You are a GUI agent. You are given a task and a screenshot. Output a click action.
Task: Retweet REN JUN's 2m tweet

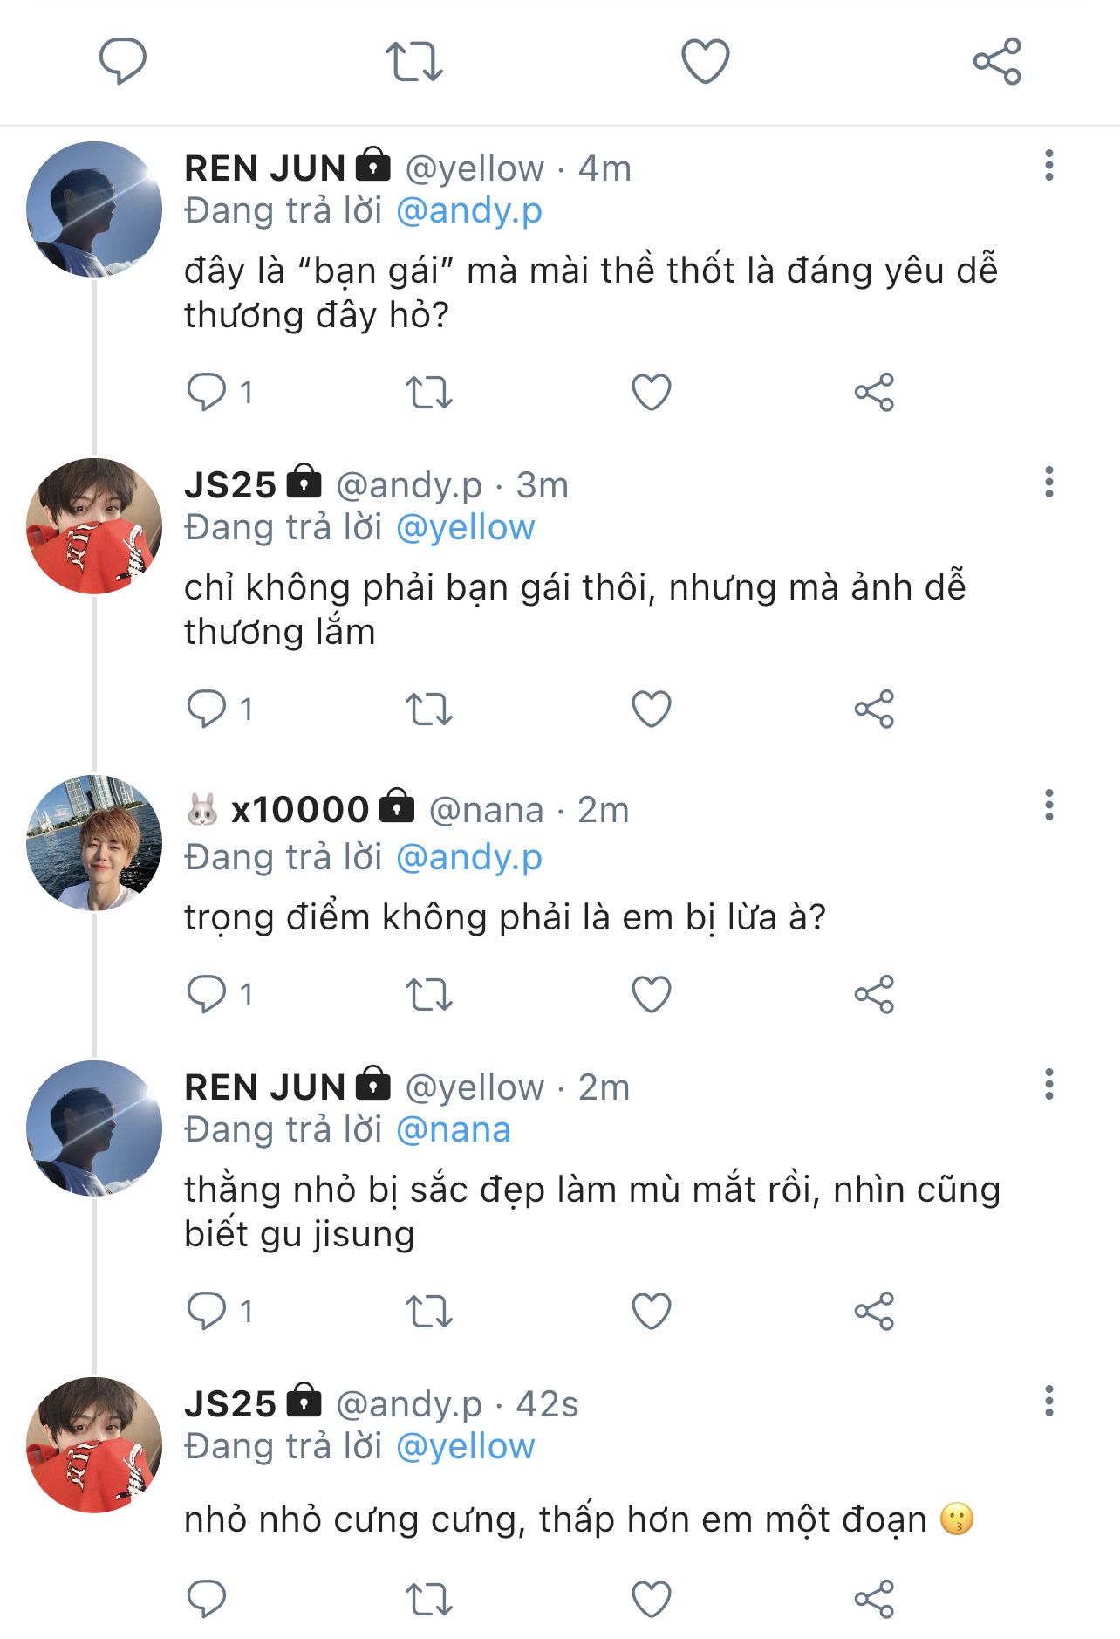coord(429,1311)
